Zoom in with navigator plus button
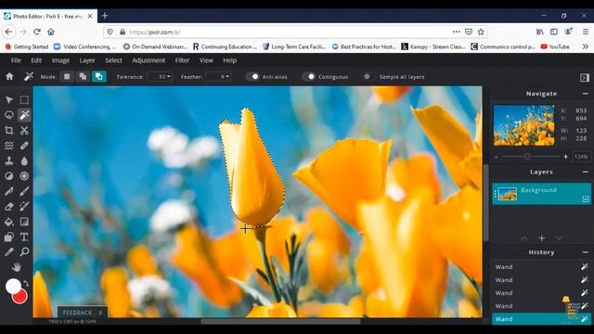This screenshot has height=334, width=594. coord(565,157)
